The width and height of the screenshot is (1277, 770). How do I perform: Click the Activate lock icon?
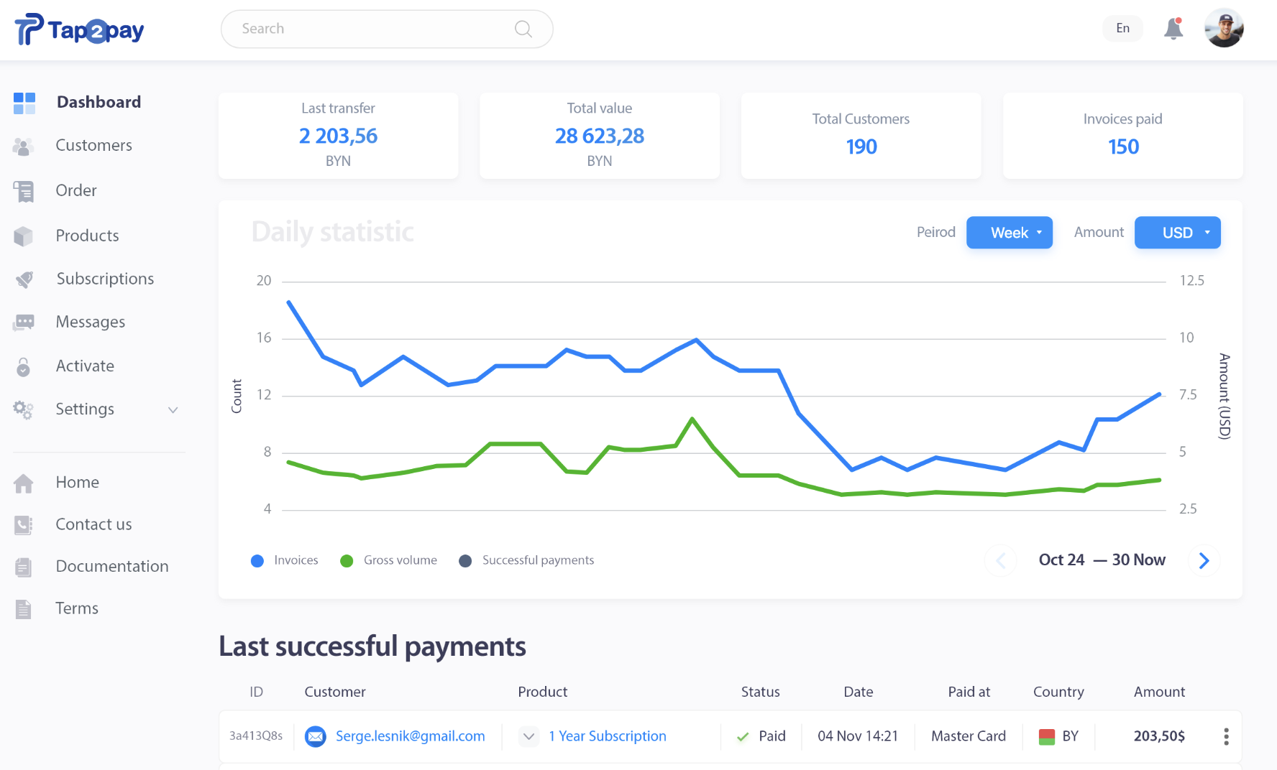tap(24, 366)
